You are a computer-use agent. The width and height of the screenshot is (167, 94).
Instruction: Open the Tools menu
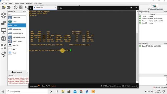(35, 3)
